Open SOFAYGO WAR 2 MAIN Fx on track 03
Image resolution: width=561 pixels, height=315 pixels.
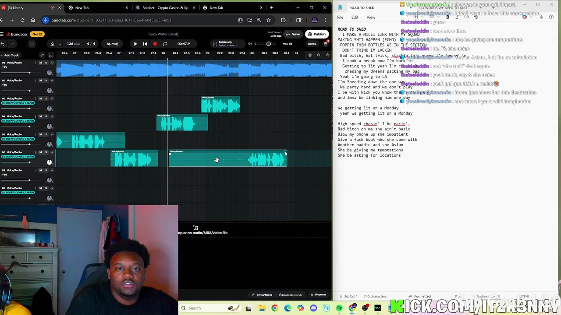pyautogui.click(x=18, y=103)
